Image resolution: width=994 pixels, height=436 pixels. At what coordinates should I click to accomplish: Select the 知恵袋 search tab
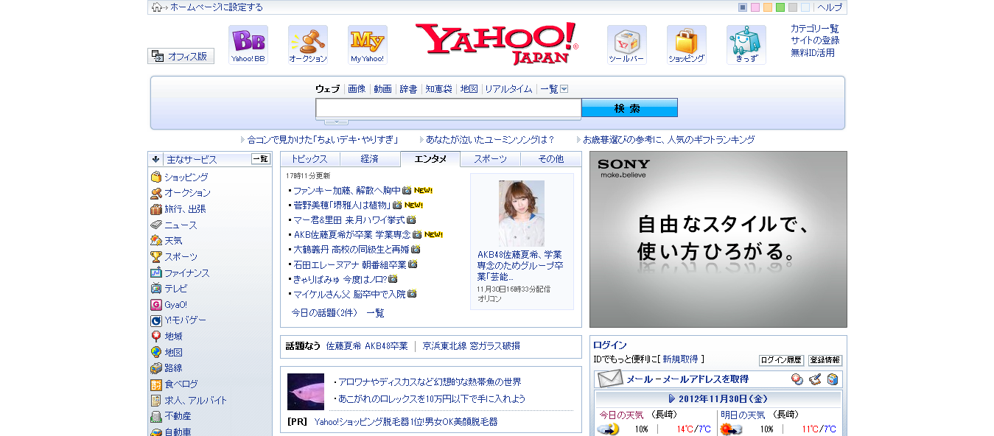(438, 89)
